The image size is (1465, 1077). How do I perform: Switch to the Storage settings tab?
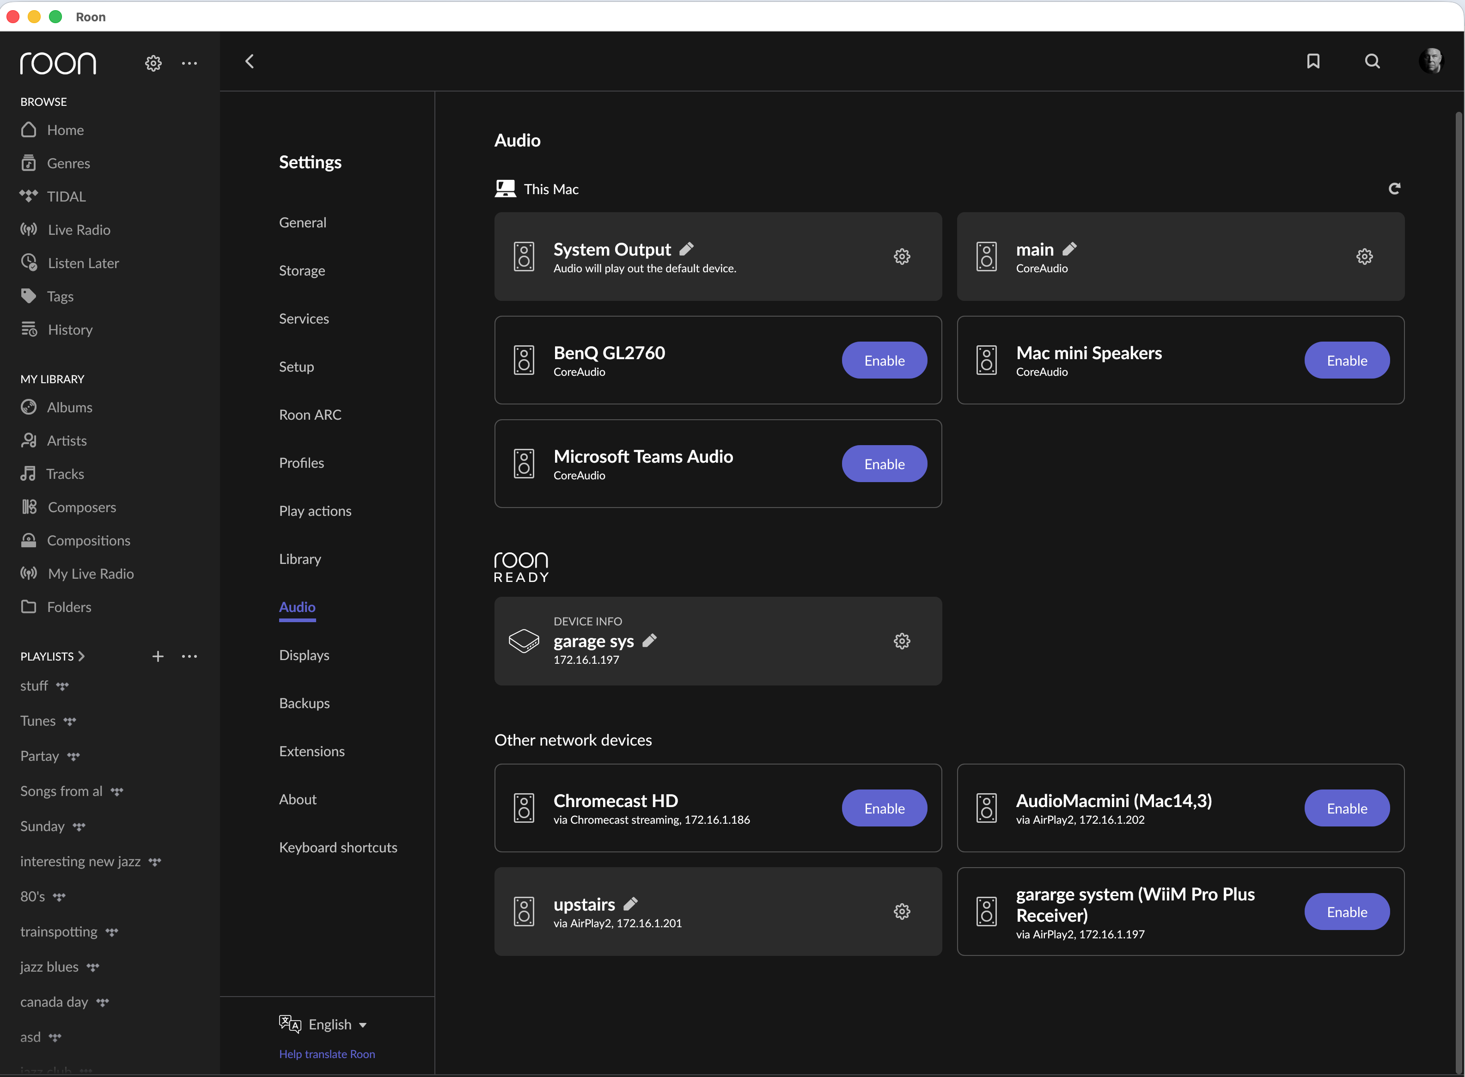(x=302, y=270)
